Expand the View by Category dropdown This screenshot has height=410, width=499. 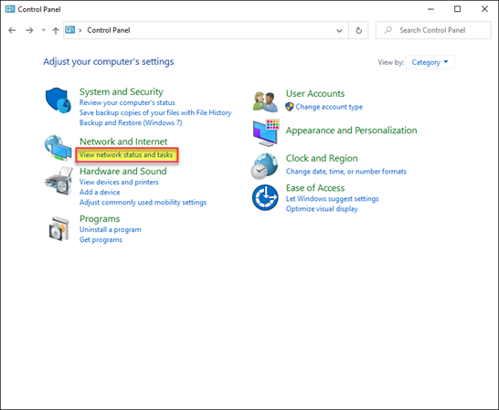430,62
